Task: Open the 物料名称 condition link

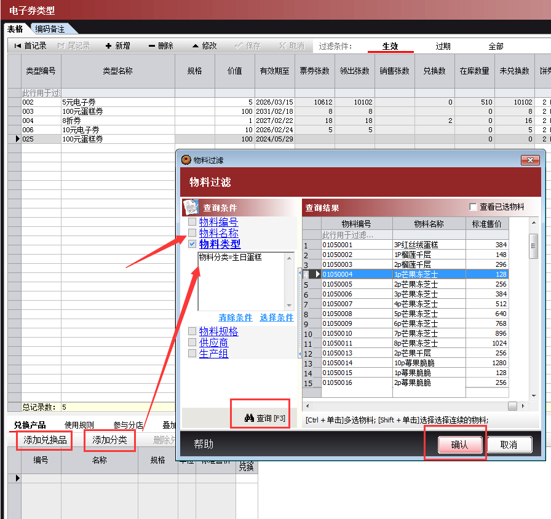Action: pyautogui.click(x=218, y=233)
